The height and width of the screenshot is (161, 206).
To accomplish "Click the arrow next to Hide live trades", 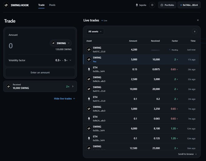I will click(x=74, y=99).
